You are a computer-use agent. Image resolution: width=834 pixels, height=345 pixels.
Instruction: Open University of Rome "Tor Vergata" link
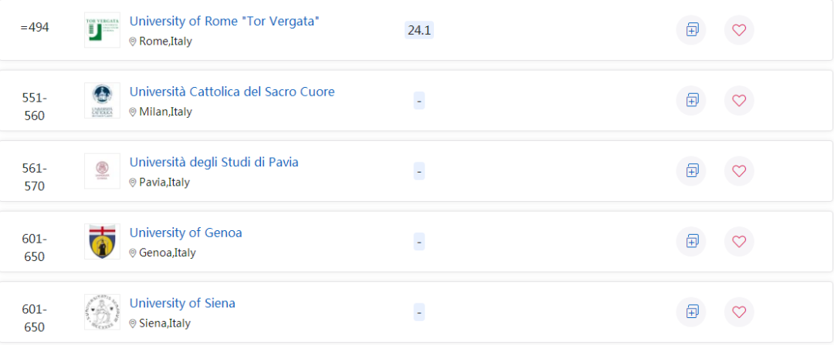tap(225, 22)
